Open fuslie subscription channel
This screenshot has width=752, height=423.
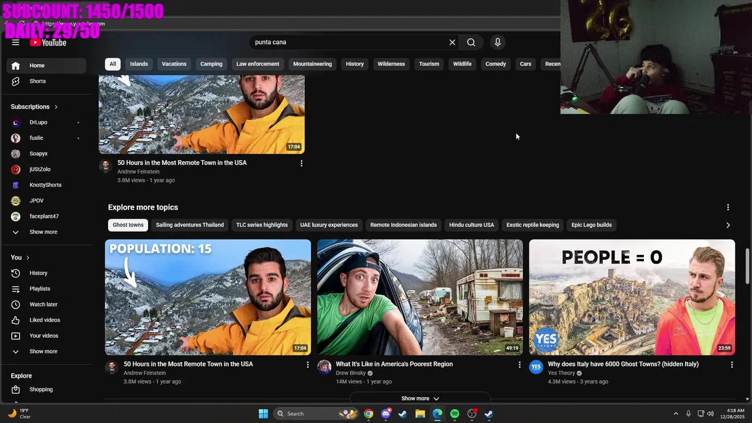click(x=46, y=138)
